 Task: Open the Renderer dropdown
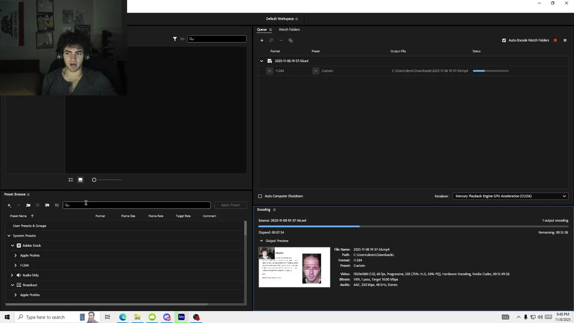tap(510, 196)
